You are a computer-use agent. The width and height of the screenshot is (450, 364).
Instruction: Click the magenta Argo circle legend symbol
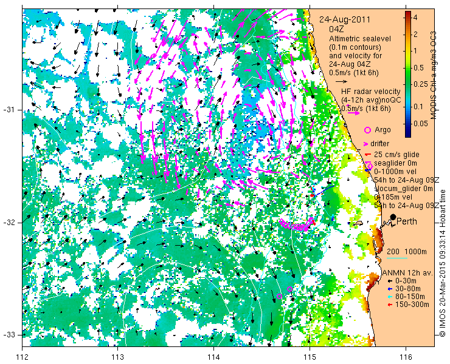367,130
